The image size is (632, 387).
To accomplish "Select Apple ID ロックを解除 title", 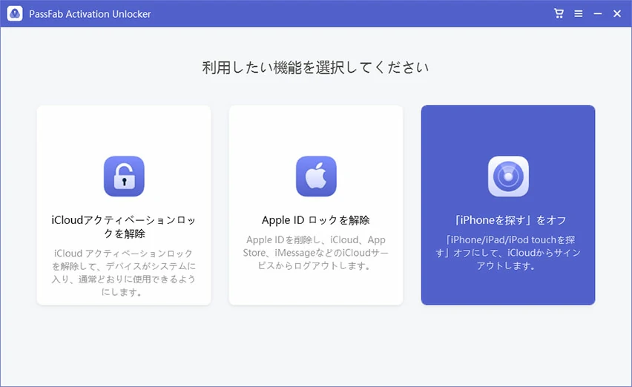I will click(x=315, y=220).
